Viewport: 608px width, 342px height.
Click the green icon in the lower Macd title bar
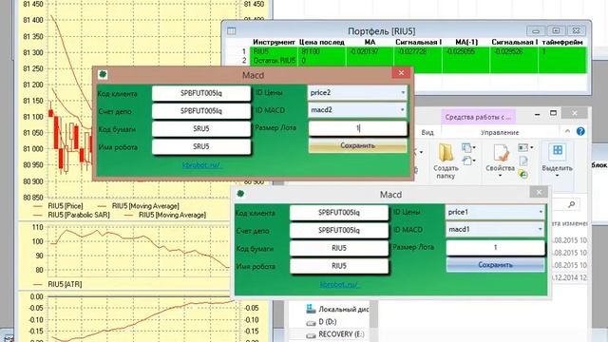pyautogui.click(x=240, y=194)
